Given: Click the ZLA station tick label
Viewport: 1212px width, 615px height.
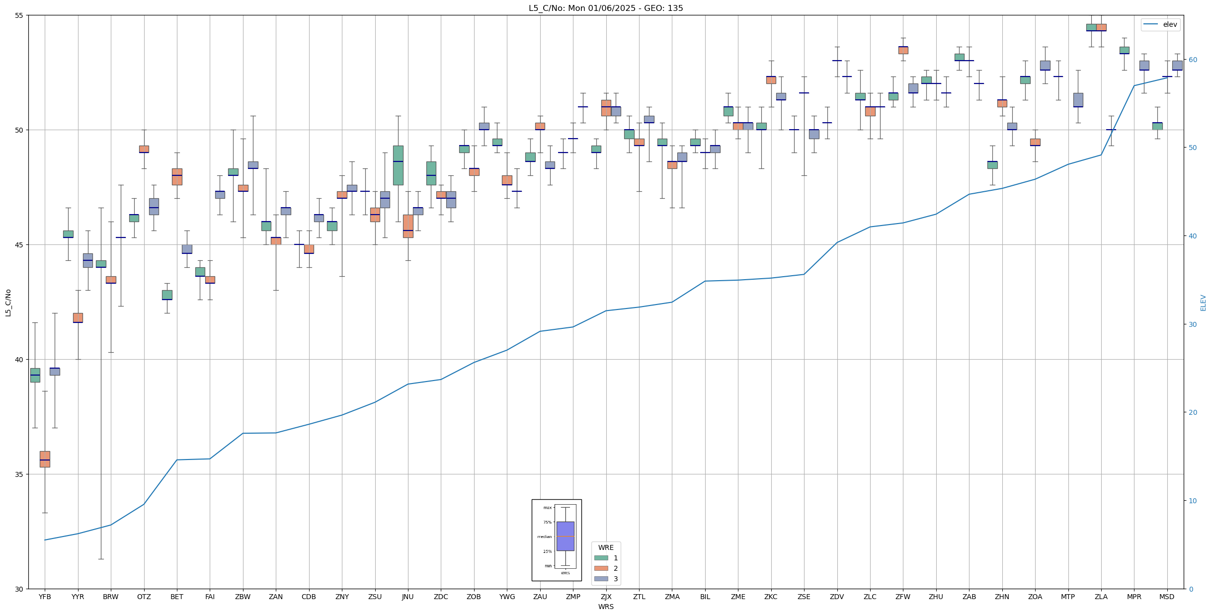Looking at the screenshot, I should tap(1101, 597).
